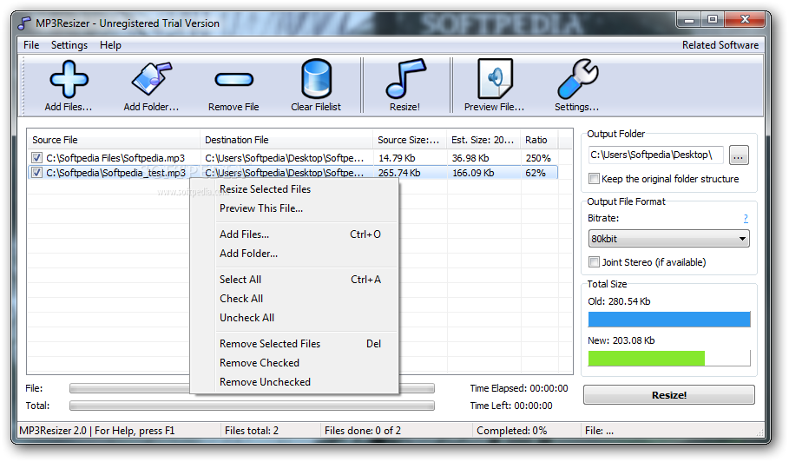Click the Add Folder toolbar icon
This screenshot has width=789, height=462.
[151, 78]
